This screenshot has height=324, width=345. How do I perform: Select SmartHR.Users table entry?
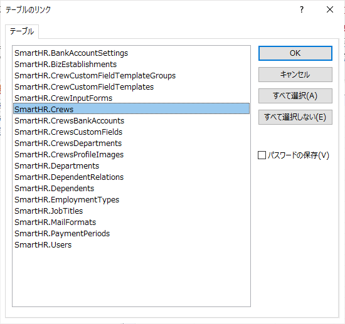[x=131, y=245]
